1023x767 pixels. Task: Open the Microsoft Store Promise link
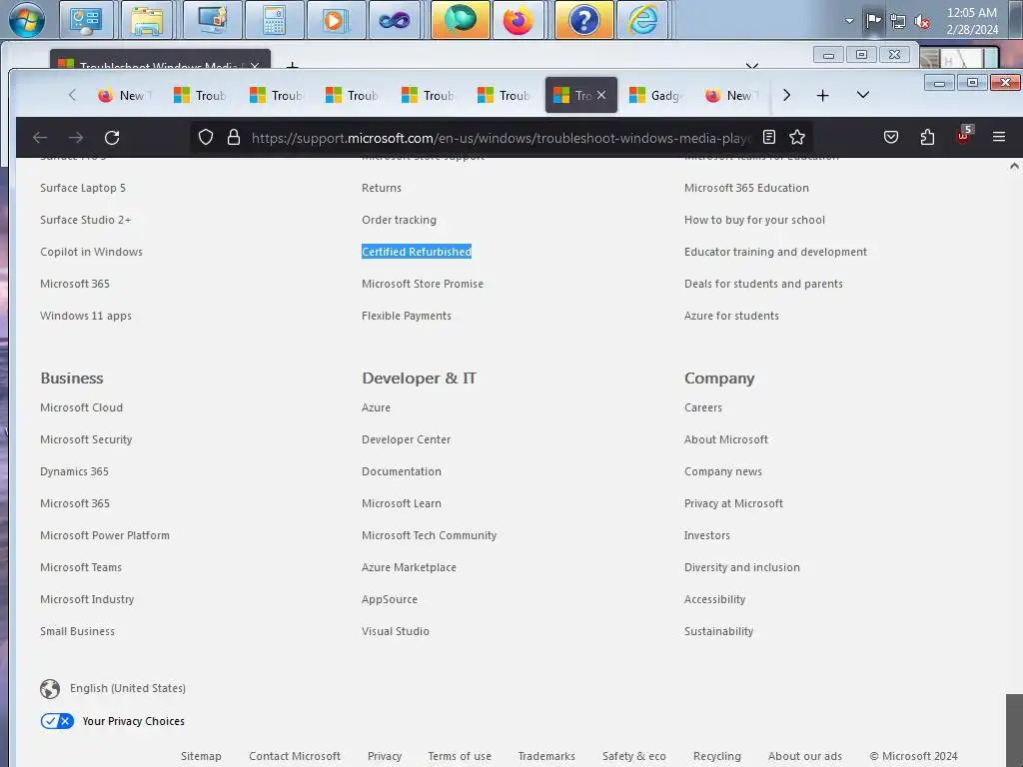[423, 284]
